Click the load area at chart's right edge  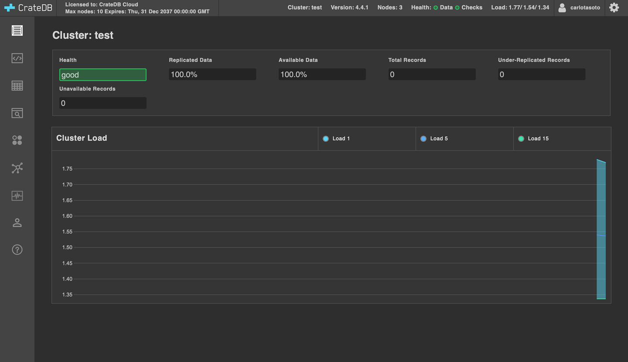601,229
